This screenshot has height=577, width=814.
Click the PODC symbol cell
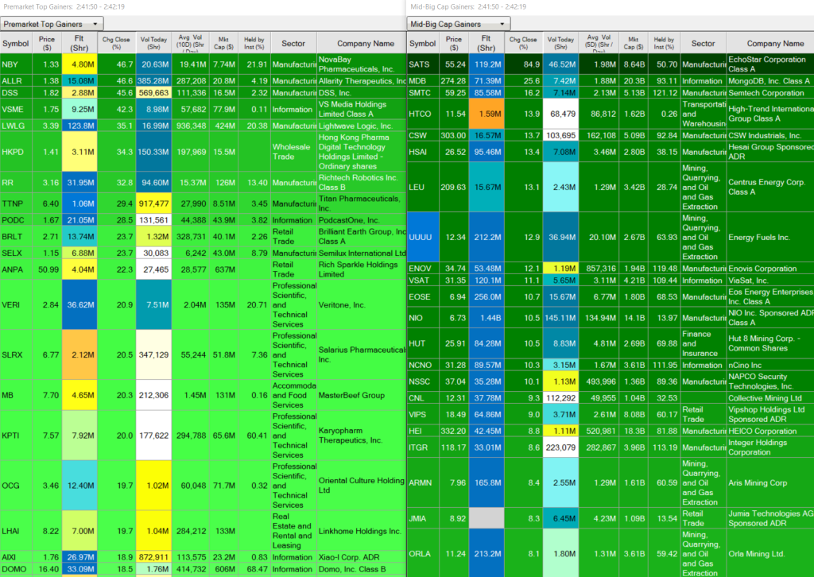click(x=16, y=220)
